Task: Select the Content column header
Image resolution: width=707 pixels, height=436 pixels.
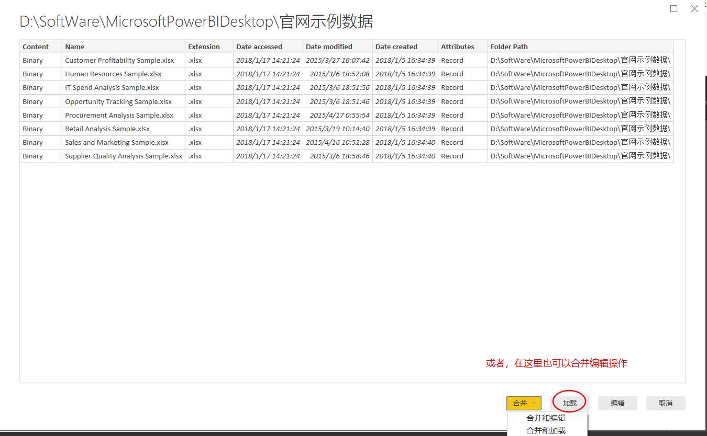Action: [x=41, y=47]
